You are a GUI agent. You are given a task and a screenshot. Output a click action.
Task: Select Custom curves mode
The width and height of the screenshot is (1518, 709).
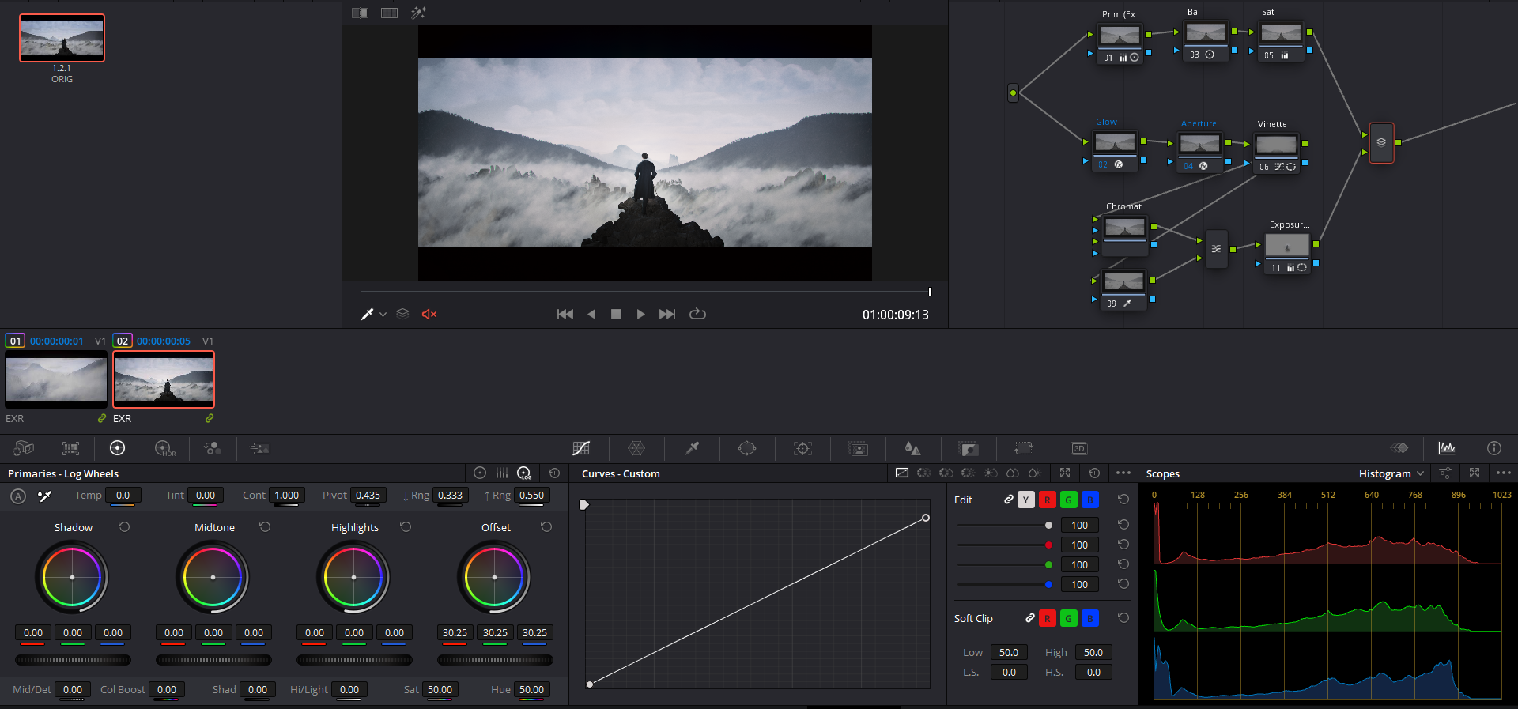click(x=902, y=473)
